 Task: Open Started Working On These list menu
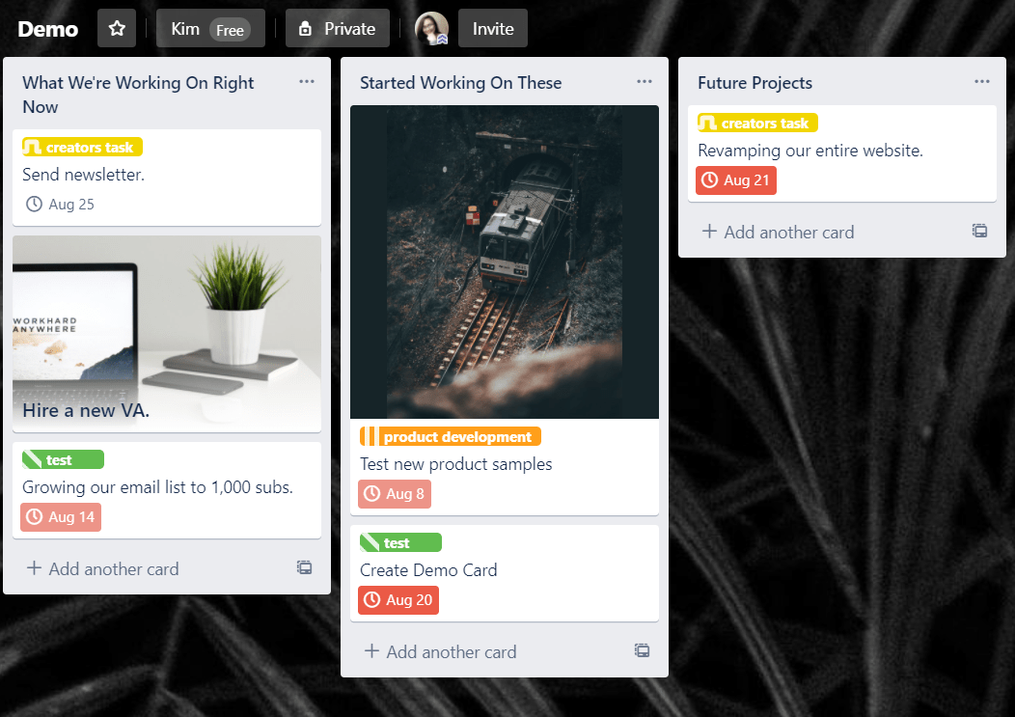[x=645, y=82]
